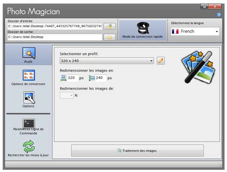Expand the profile dropdown showing 320 x 240
227x172 pixels.
point(107,61)
